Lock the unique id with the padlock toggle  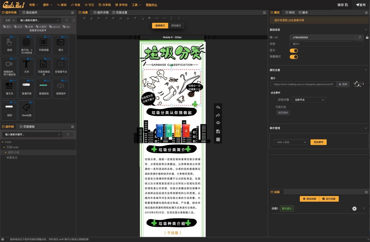coord(367,37)
